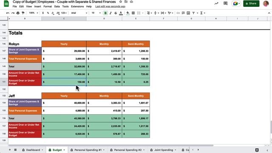
Task: Open the File menu
Action: point(14,6)
